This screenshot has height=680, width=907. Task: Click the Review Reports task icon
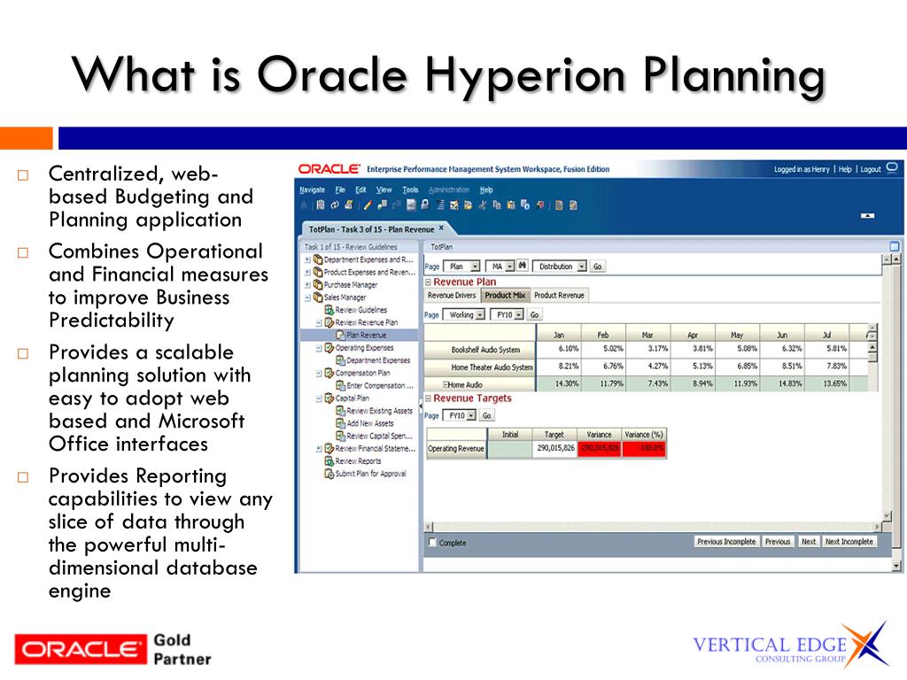click(329, 460)
